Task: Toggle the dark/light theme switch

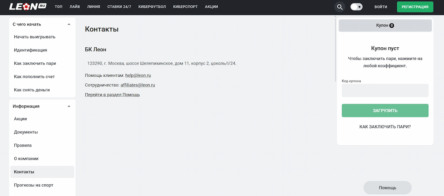Action: [356, 7]
